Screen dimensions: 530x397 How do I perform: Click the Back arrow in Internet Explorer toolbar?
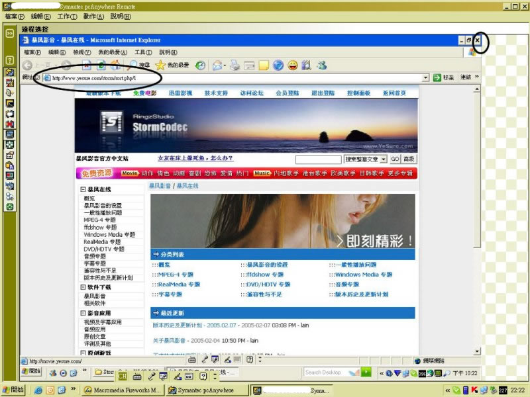27,65
